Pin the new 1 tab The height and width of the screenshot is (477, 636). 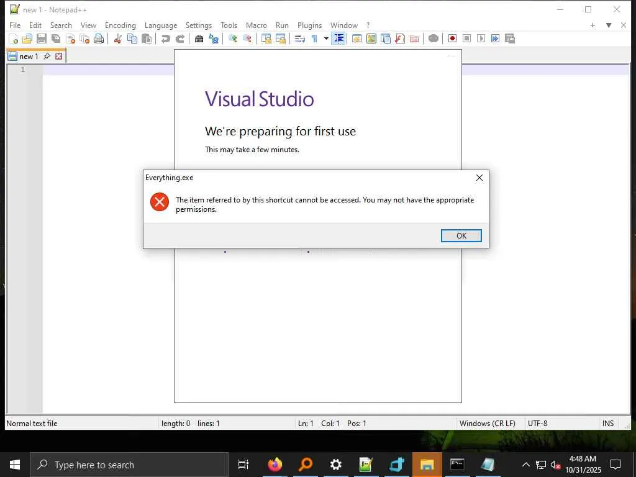click(47, 56)
